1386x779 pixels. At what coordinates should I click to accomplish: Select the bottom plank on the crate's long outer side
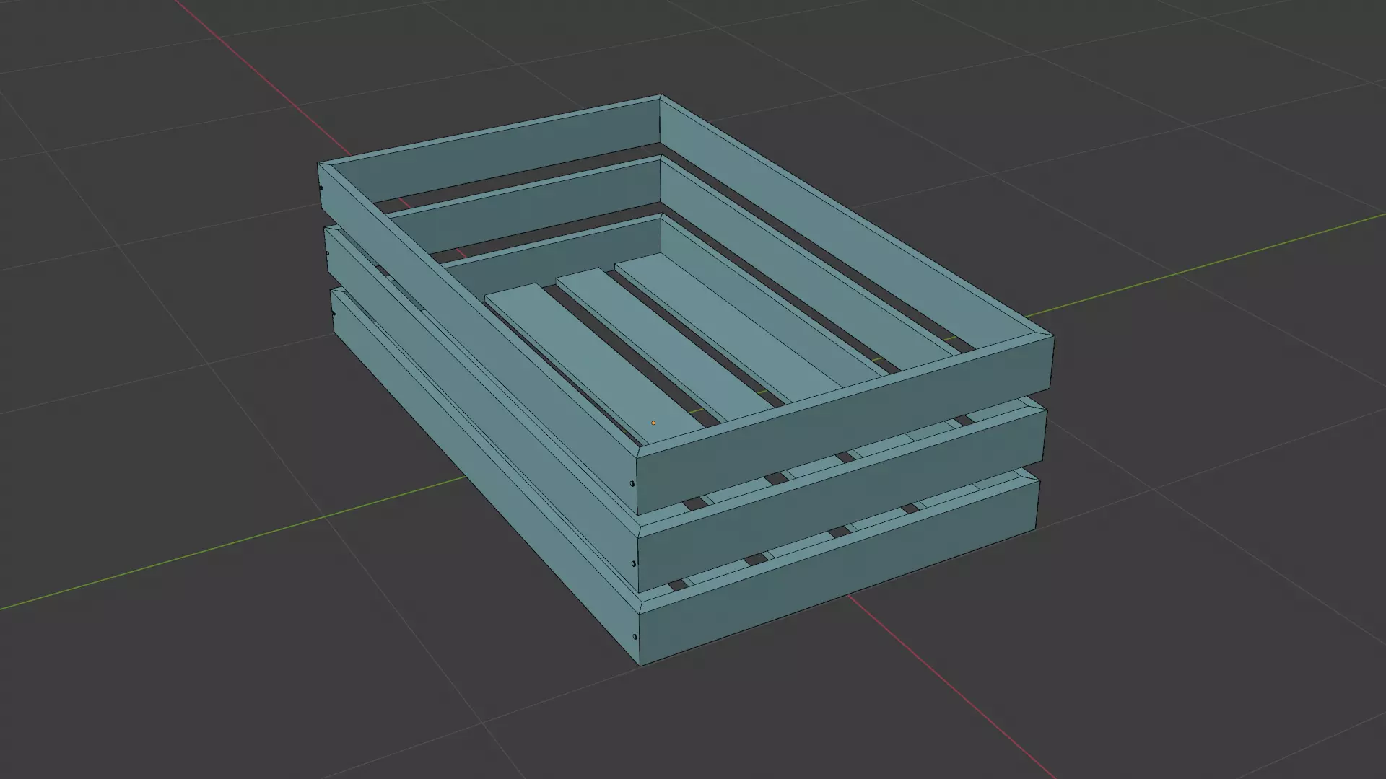485,476
